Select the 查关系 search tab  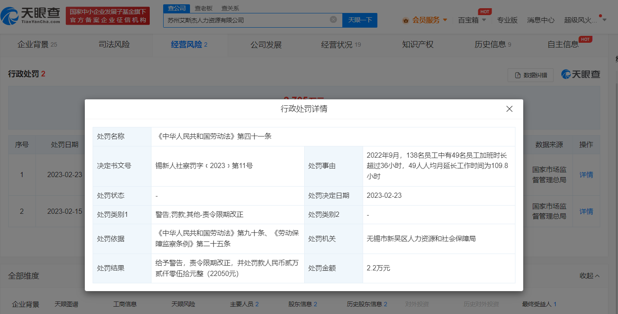point(230,8)
